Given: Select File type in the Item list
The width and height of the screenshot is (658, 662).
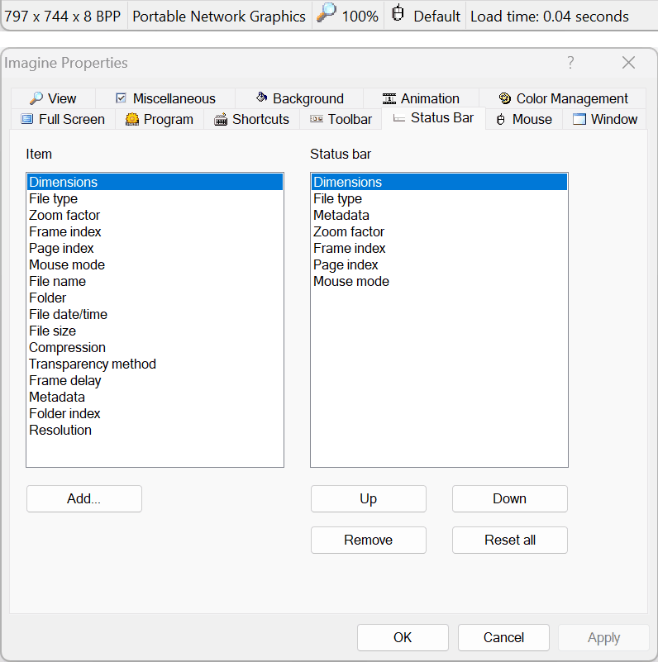Looking at the screenshot, I should click(x=155, y=198).
